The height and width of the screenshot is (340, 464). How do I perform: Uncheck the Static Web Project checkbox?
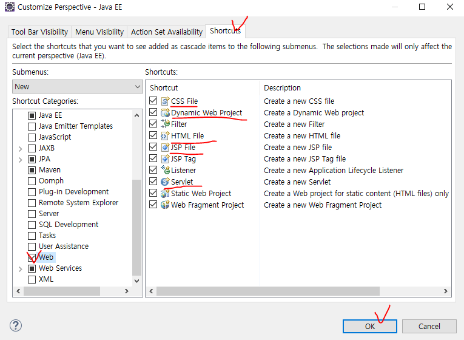(x=153, y=193)
